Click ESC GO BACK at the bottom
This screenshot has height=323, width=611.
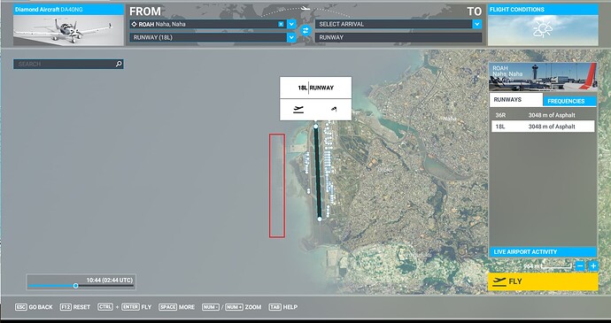34,307
